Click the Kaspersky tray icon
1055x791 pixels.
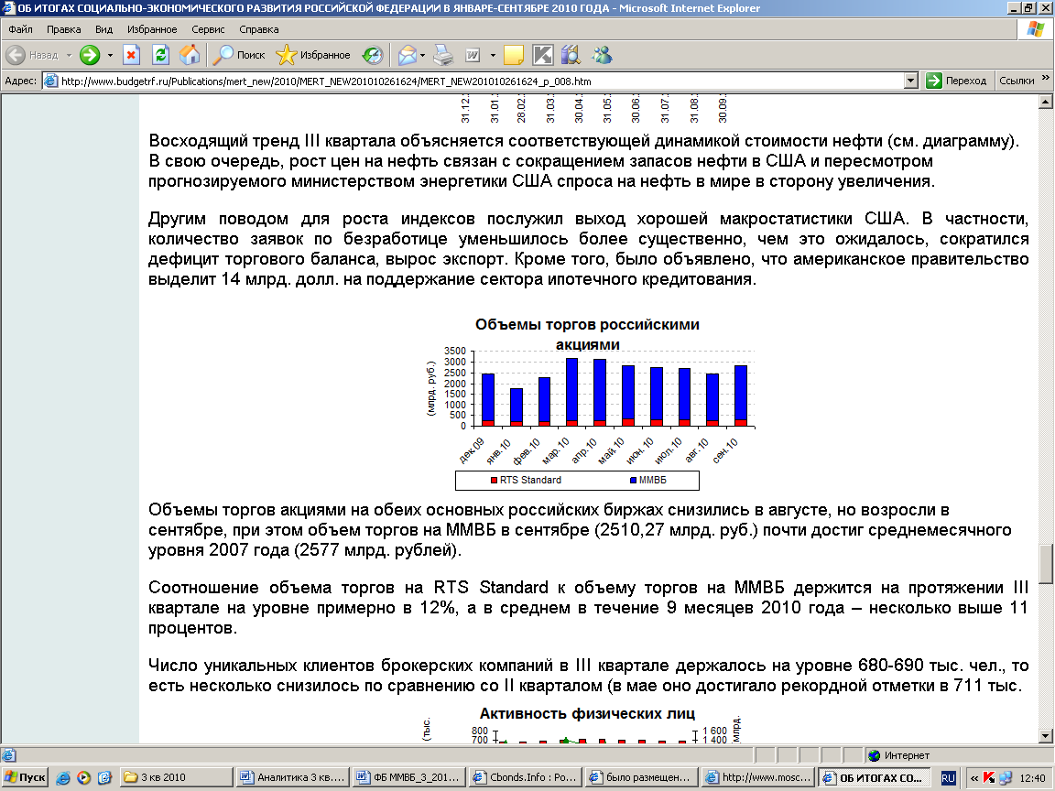(x=989, y=777)
